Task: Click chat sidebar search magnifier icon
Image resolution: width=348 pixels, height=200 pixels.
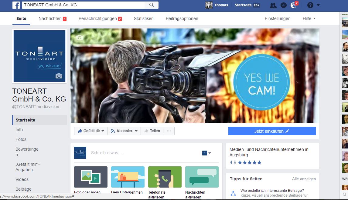Action: [x=345, y=195]
